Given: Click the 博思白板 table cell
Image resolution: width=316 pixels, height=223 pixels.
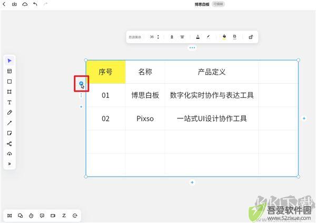Looking at the screenshot, I should (145, 95).
